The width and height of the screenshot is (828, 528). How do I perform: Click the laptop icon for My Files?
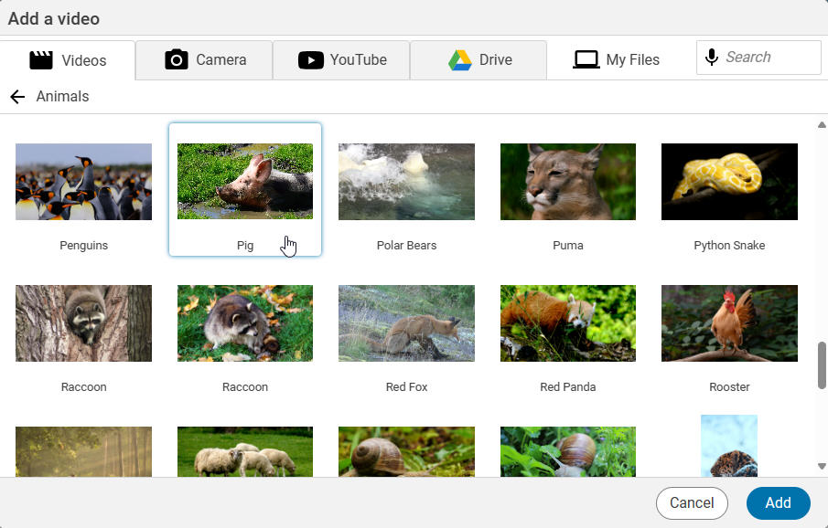tap(586, 60)
